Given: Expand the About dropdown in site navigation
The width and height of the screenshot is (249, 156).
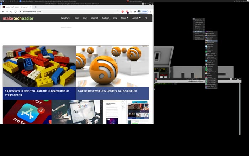Looking at the screenshot, I should (x=136, y=18).
